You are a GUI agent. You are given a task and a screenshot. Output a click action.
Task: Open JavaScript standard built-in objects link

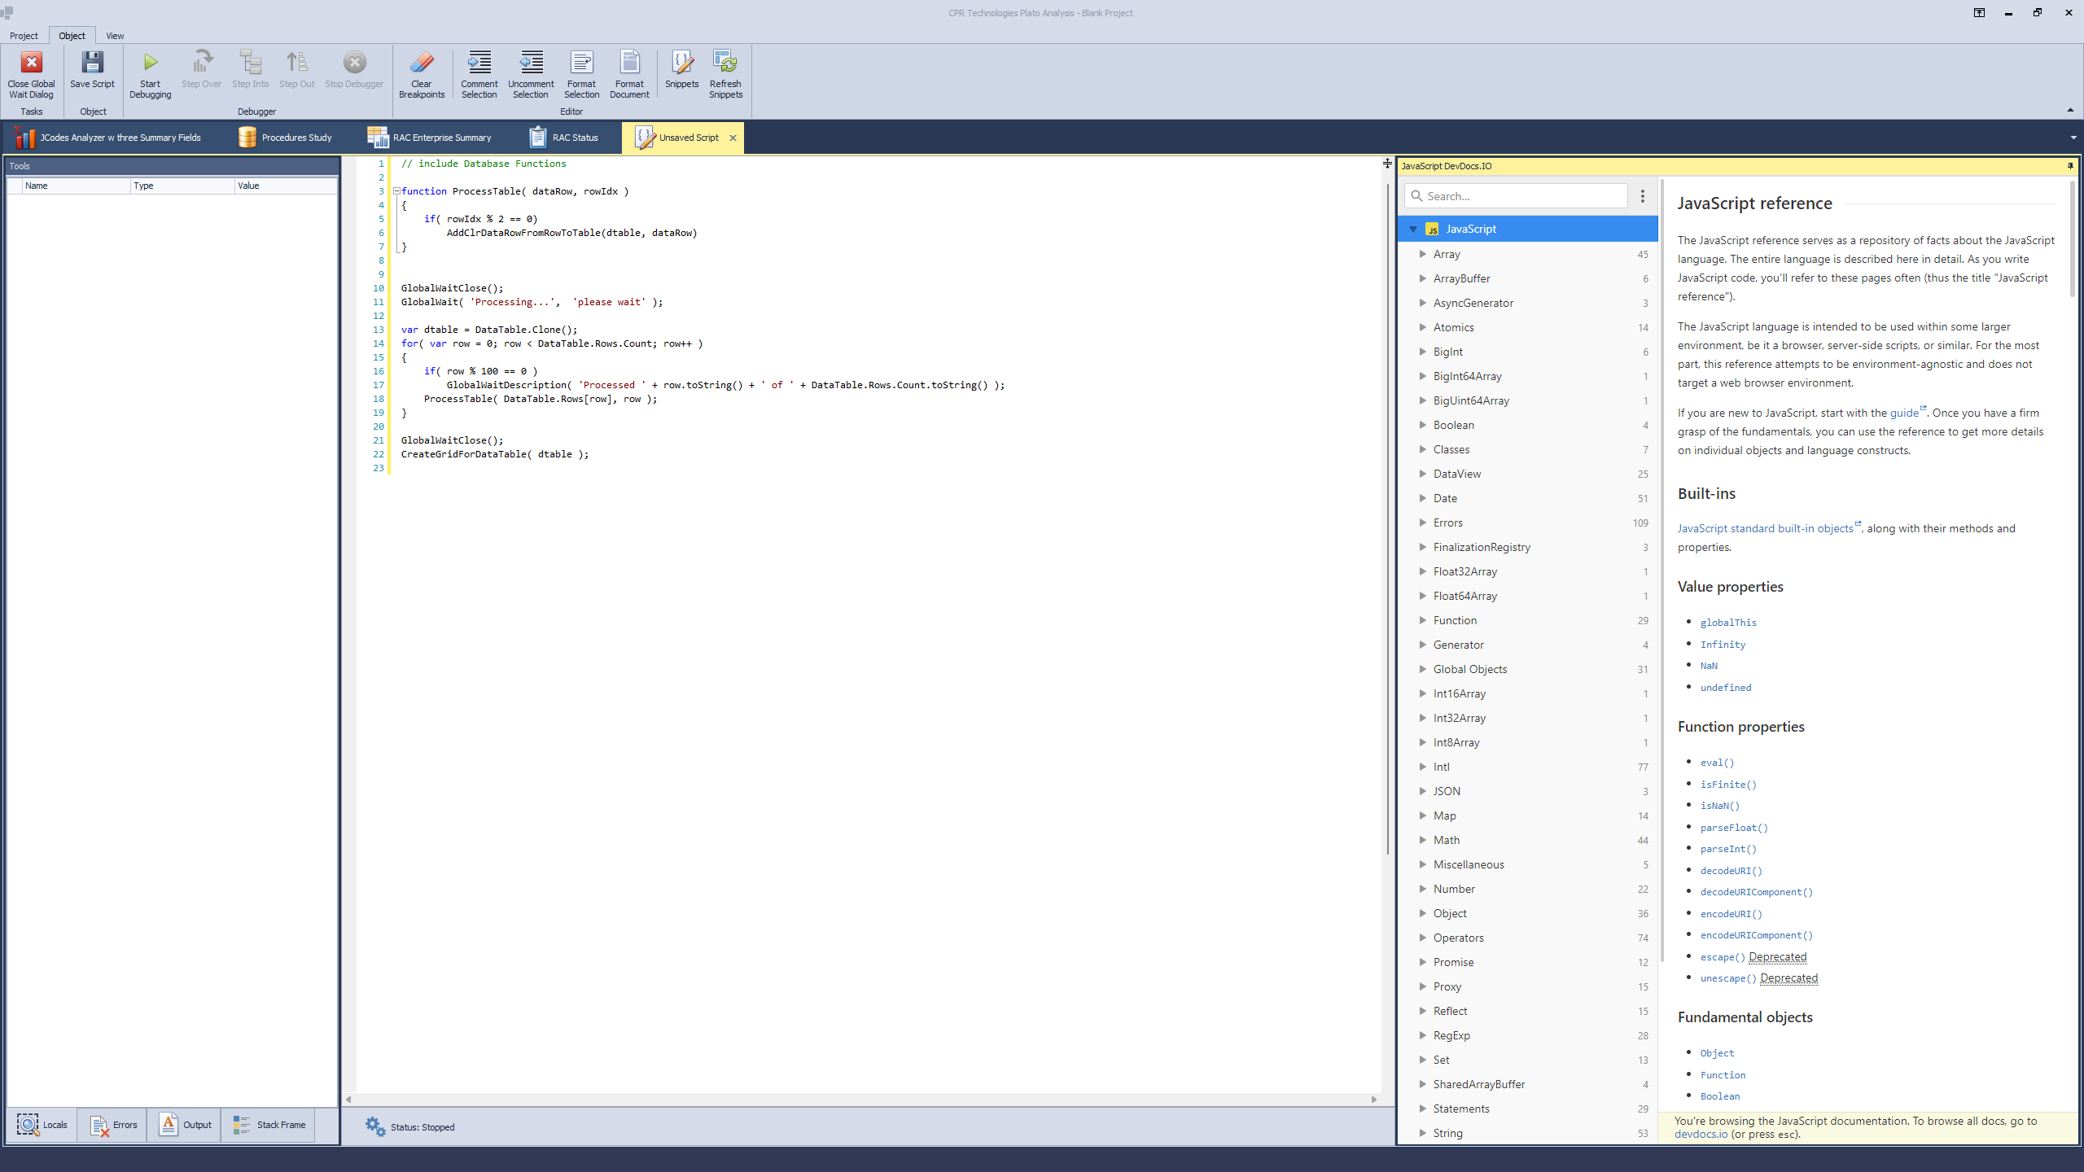tap(1765, 528)
